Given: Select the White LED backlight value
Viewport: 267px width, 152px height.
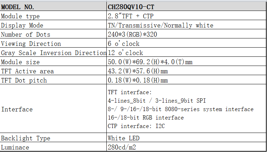Looking at the screenshot, I should coord(124,138).
